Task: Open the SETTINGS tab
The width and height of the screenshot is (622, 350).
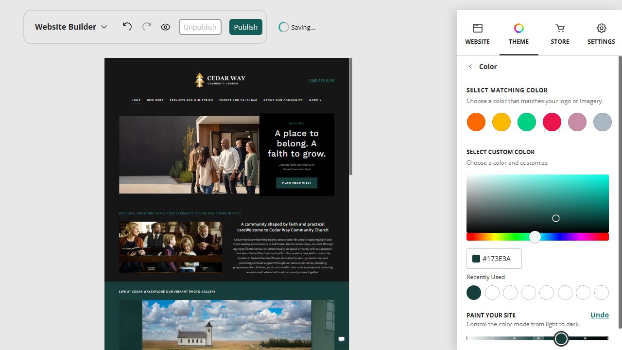Action: [x=601, y=34]
